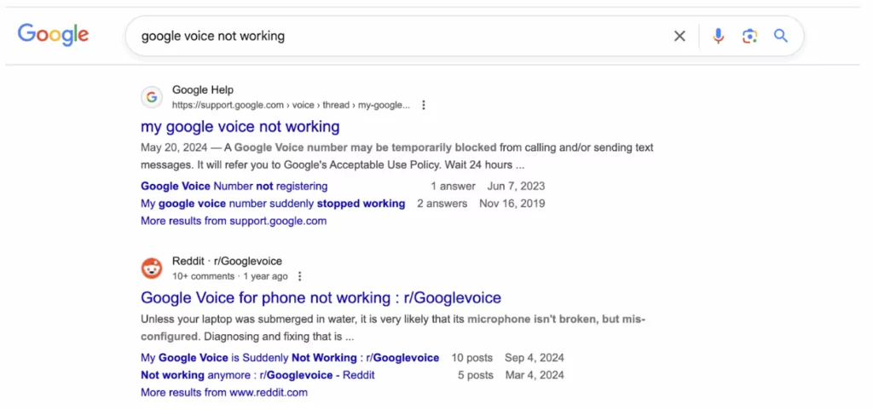The height and width of the screenshot is (409, 873).
Task: Click the Reddit favicon icon
Action: click(x=152, y=268)
